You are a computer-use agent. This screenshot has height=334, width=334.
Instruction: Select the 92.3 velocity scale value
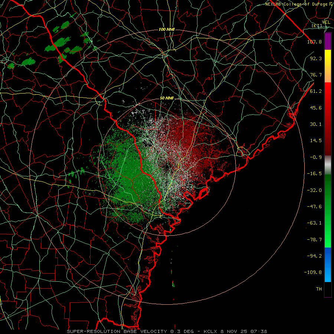click(316, 58)
